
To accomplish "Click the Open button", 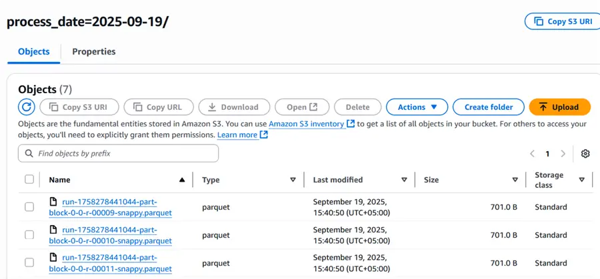I will (x=302, y=107).
